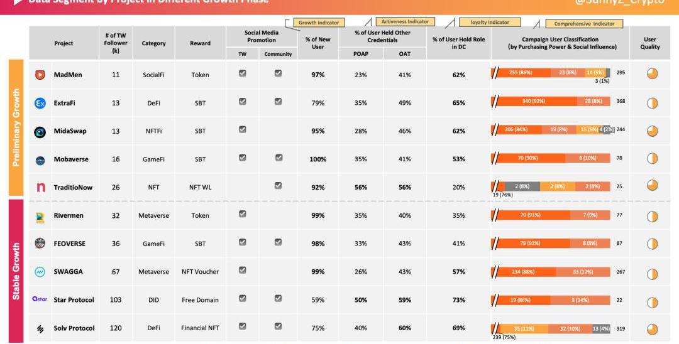Click FEOVERSE's User Quality pie icon
The height and width of the screenshot is (344, 679).
click(x=652, y=244)
